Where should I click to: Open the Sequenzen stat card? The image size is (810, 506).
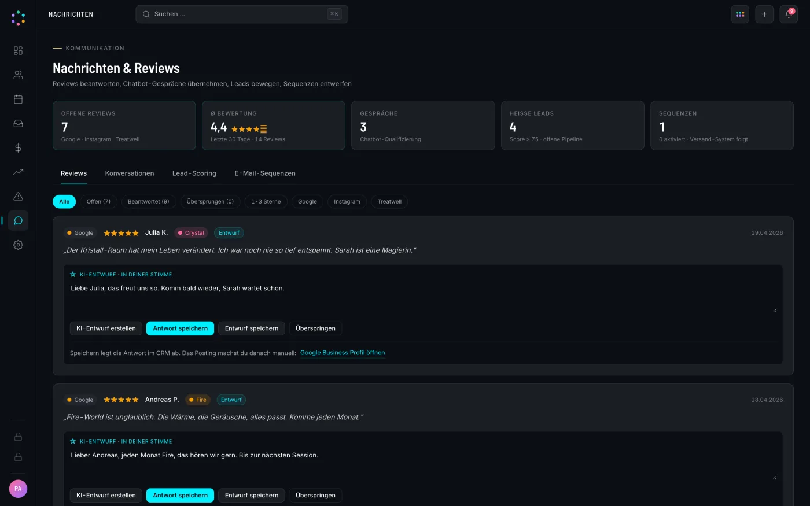click(x=722, y=125)
